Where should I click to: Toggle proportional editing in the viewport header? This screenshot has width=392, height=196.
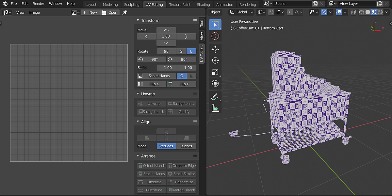tap(289, 12)
